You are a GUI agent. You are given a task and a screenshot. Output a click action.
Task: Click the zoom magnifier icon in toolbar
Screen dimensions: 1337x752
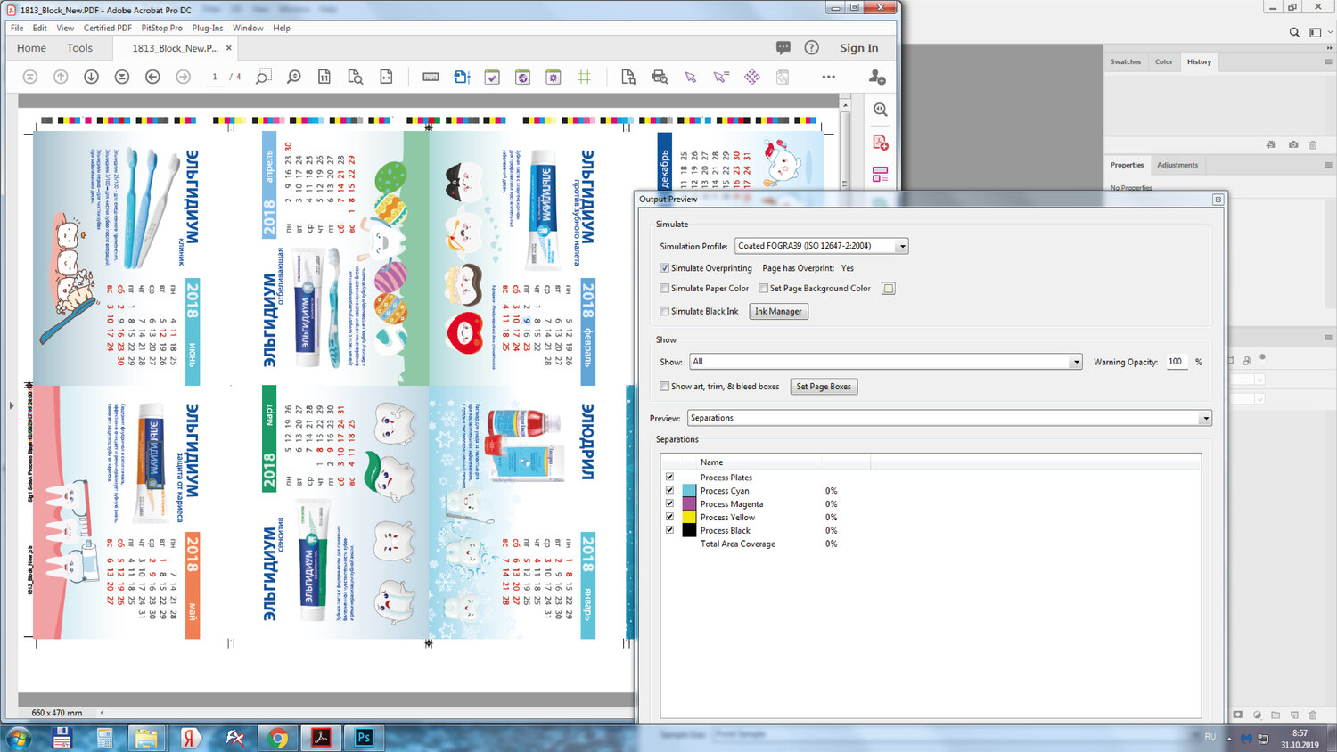294,77
